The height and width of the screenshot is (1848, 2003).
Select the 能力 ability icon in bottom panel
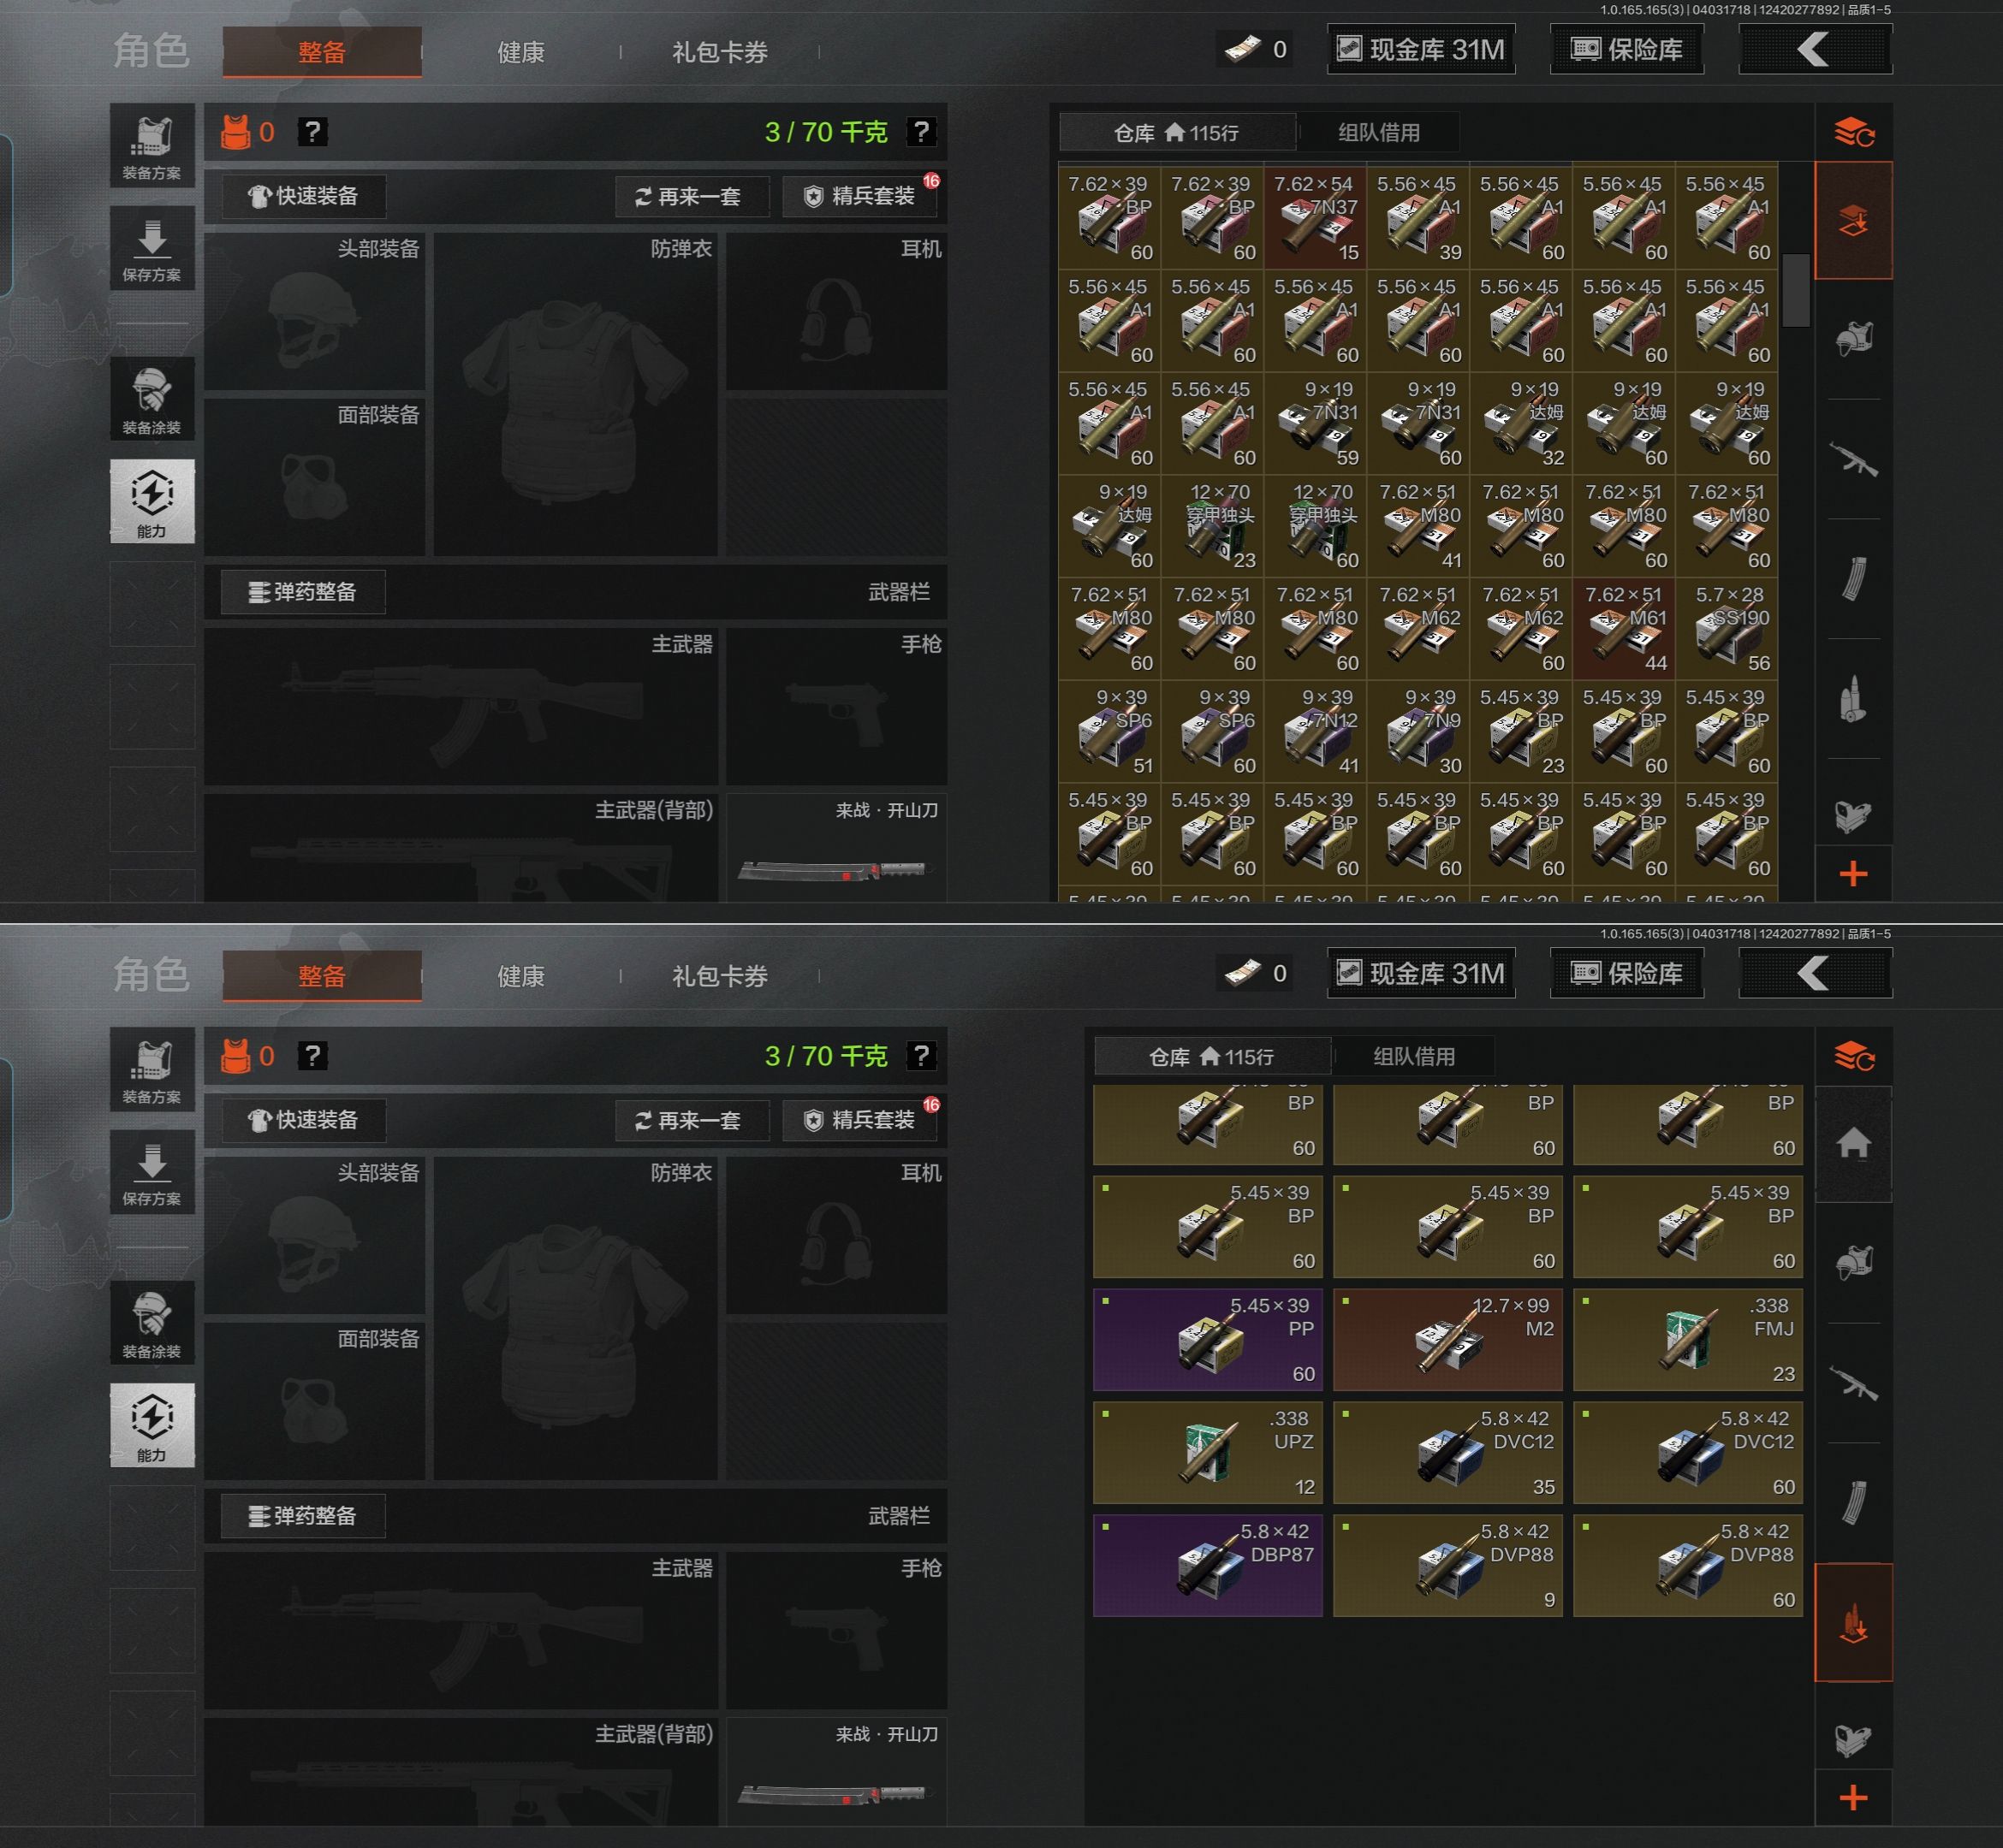(152, 1425)
